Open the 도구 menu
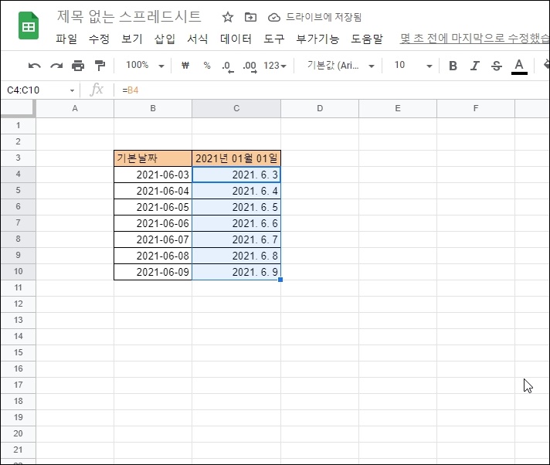Image resolution: width=550 pixels, height=465 pixels. tap(273, 39)
